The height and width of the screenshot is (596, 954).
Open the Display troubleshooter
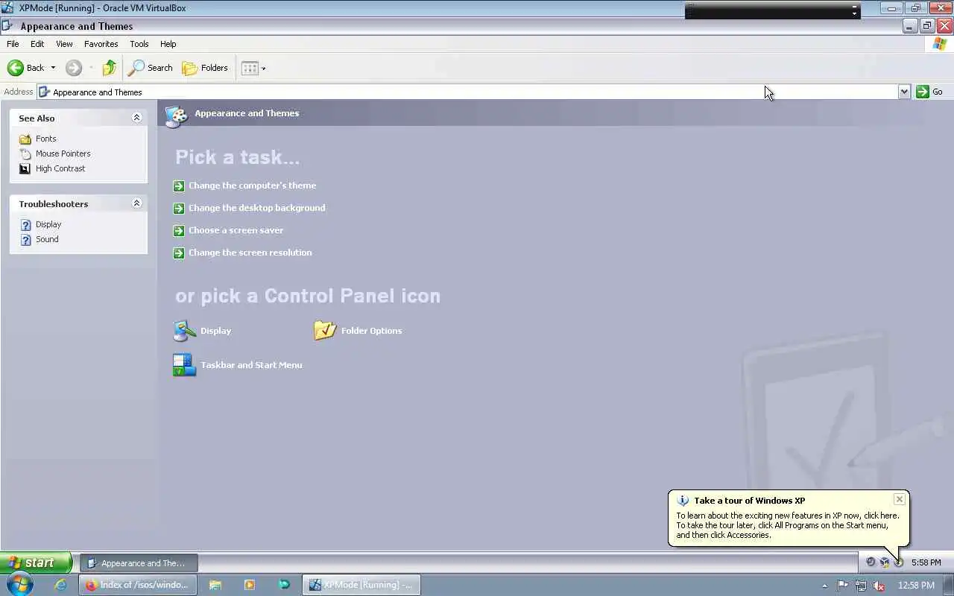click(x=48, y=224)
